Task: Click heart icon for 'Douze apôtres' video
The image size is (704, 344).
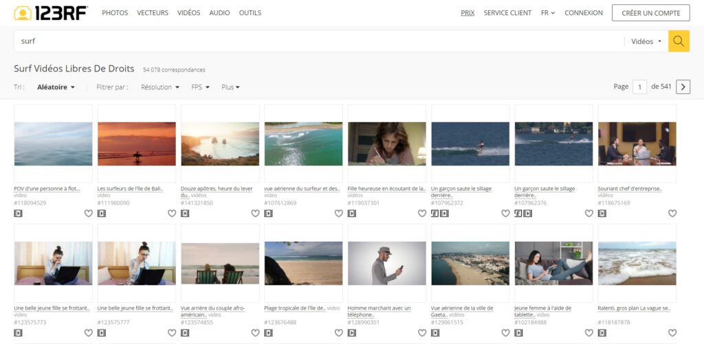Action: [255, 214]
